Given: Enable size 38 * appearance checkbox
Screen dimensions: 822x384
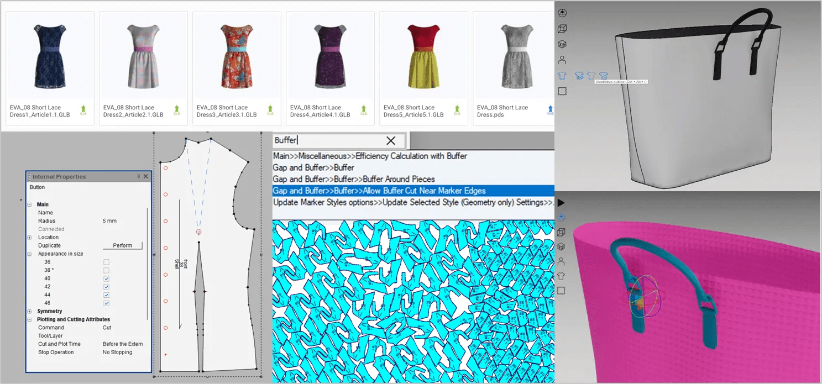Looking at the screenshot, I should click(106, 270).
